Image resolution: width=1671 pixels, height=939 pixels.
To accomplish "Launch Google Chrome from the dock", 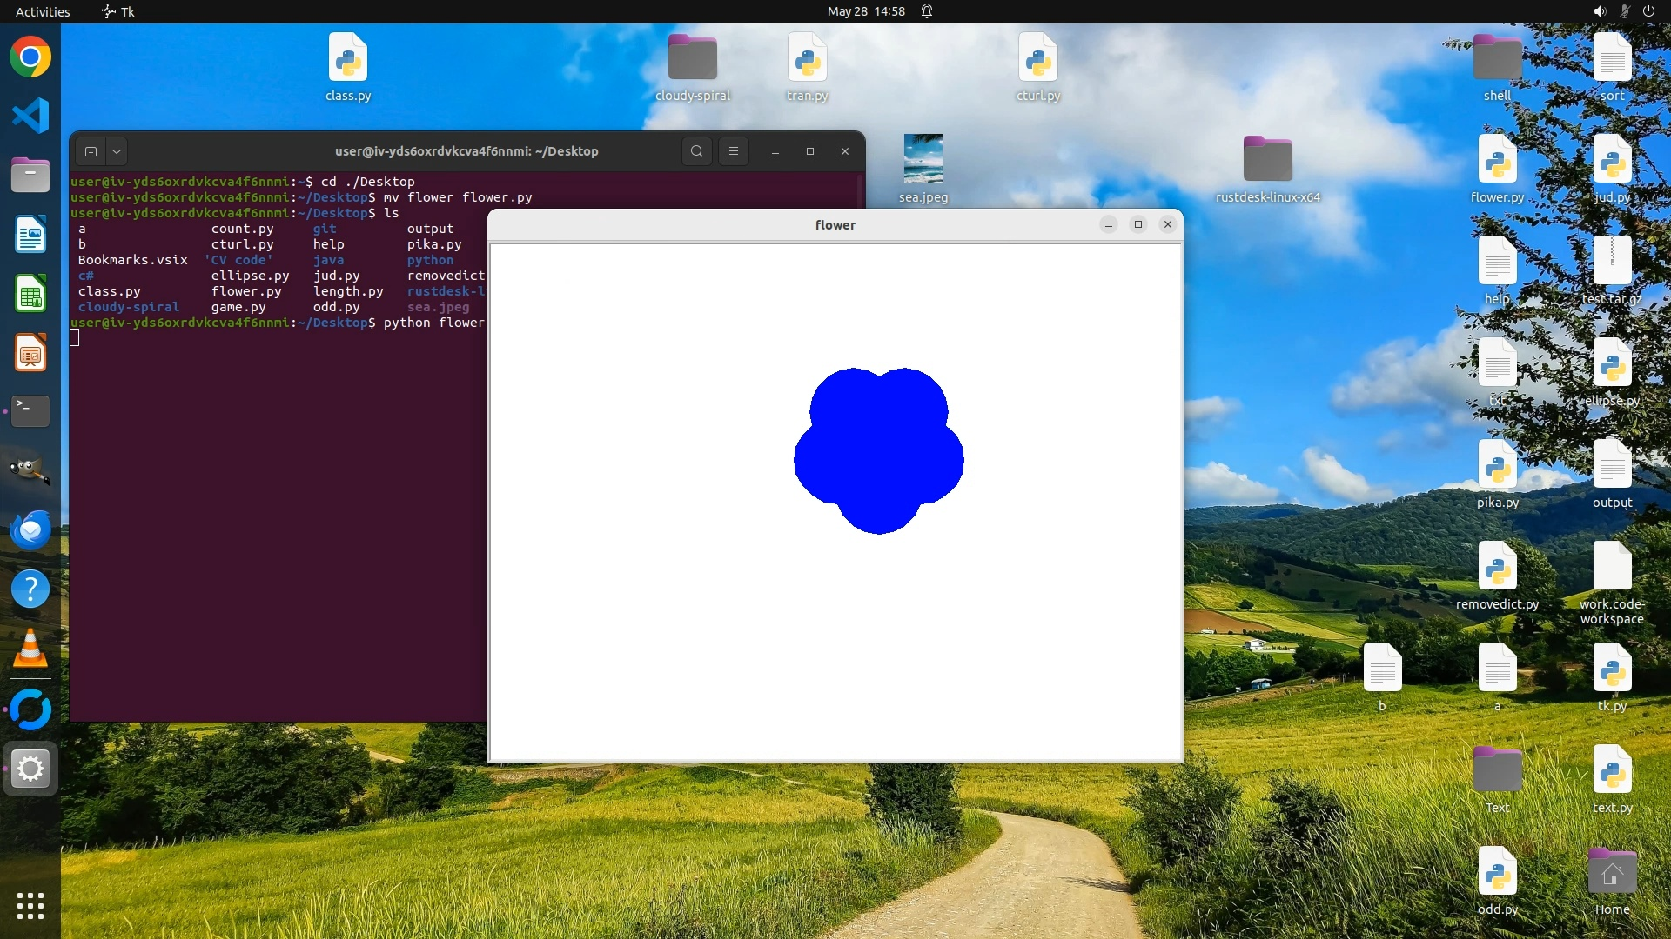I will 30,57.
